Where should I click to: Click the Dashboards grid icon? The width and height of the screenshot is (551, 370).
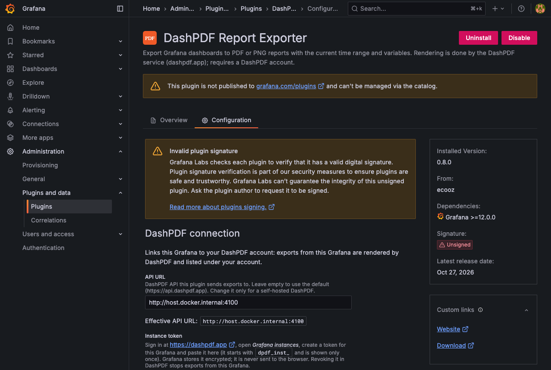coord(10,69)
